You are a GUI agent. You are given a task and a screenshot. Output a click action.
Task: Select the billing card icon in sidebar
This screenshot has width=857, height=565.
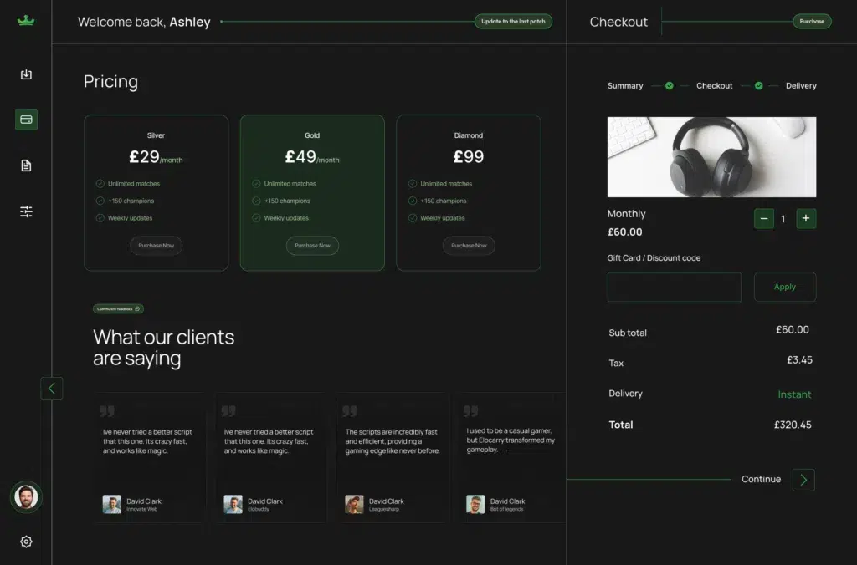click(x=26, y=120)
